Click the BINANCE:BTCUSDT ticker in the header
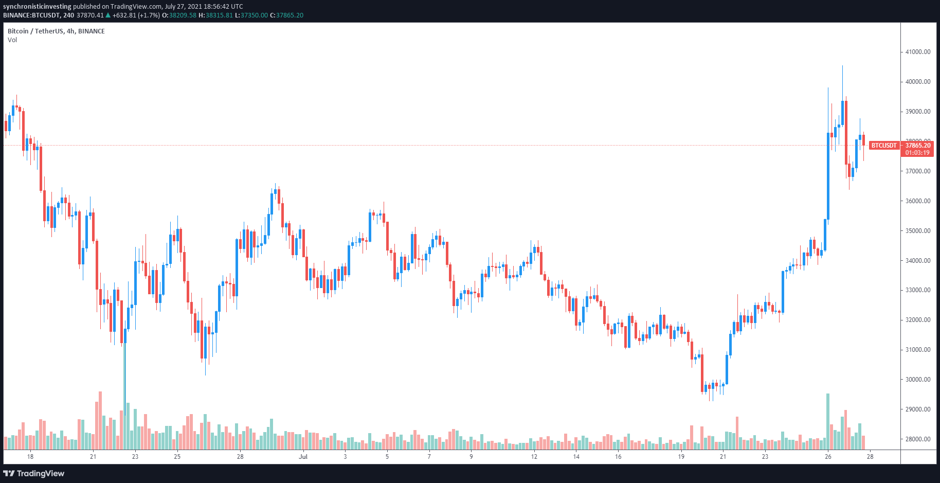 click(32, 15)
